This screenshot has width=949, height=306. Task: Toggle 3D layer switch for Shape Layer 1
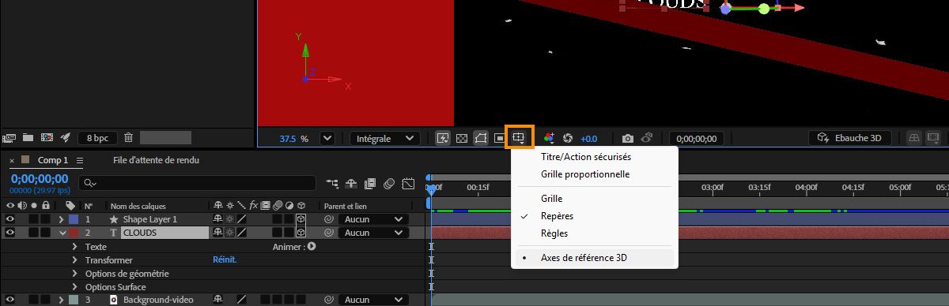click(x=301, y=219)
